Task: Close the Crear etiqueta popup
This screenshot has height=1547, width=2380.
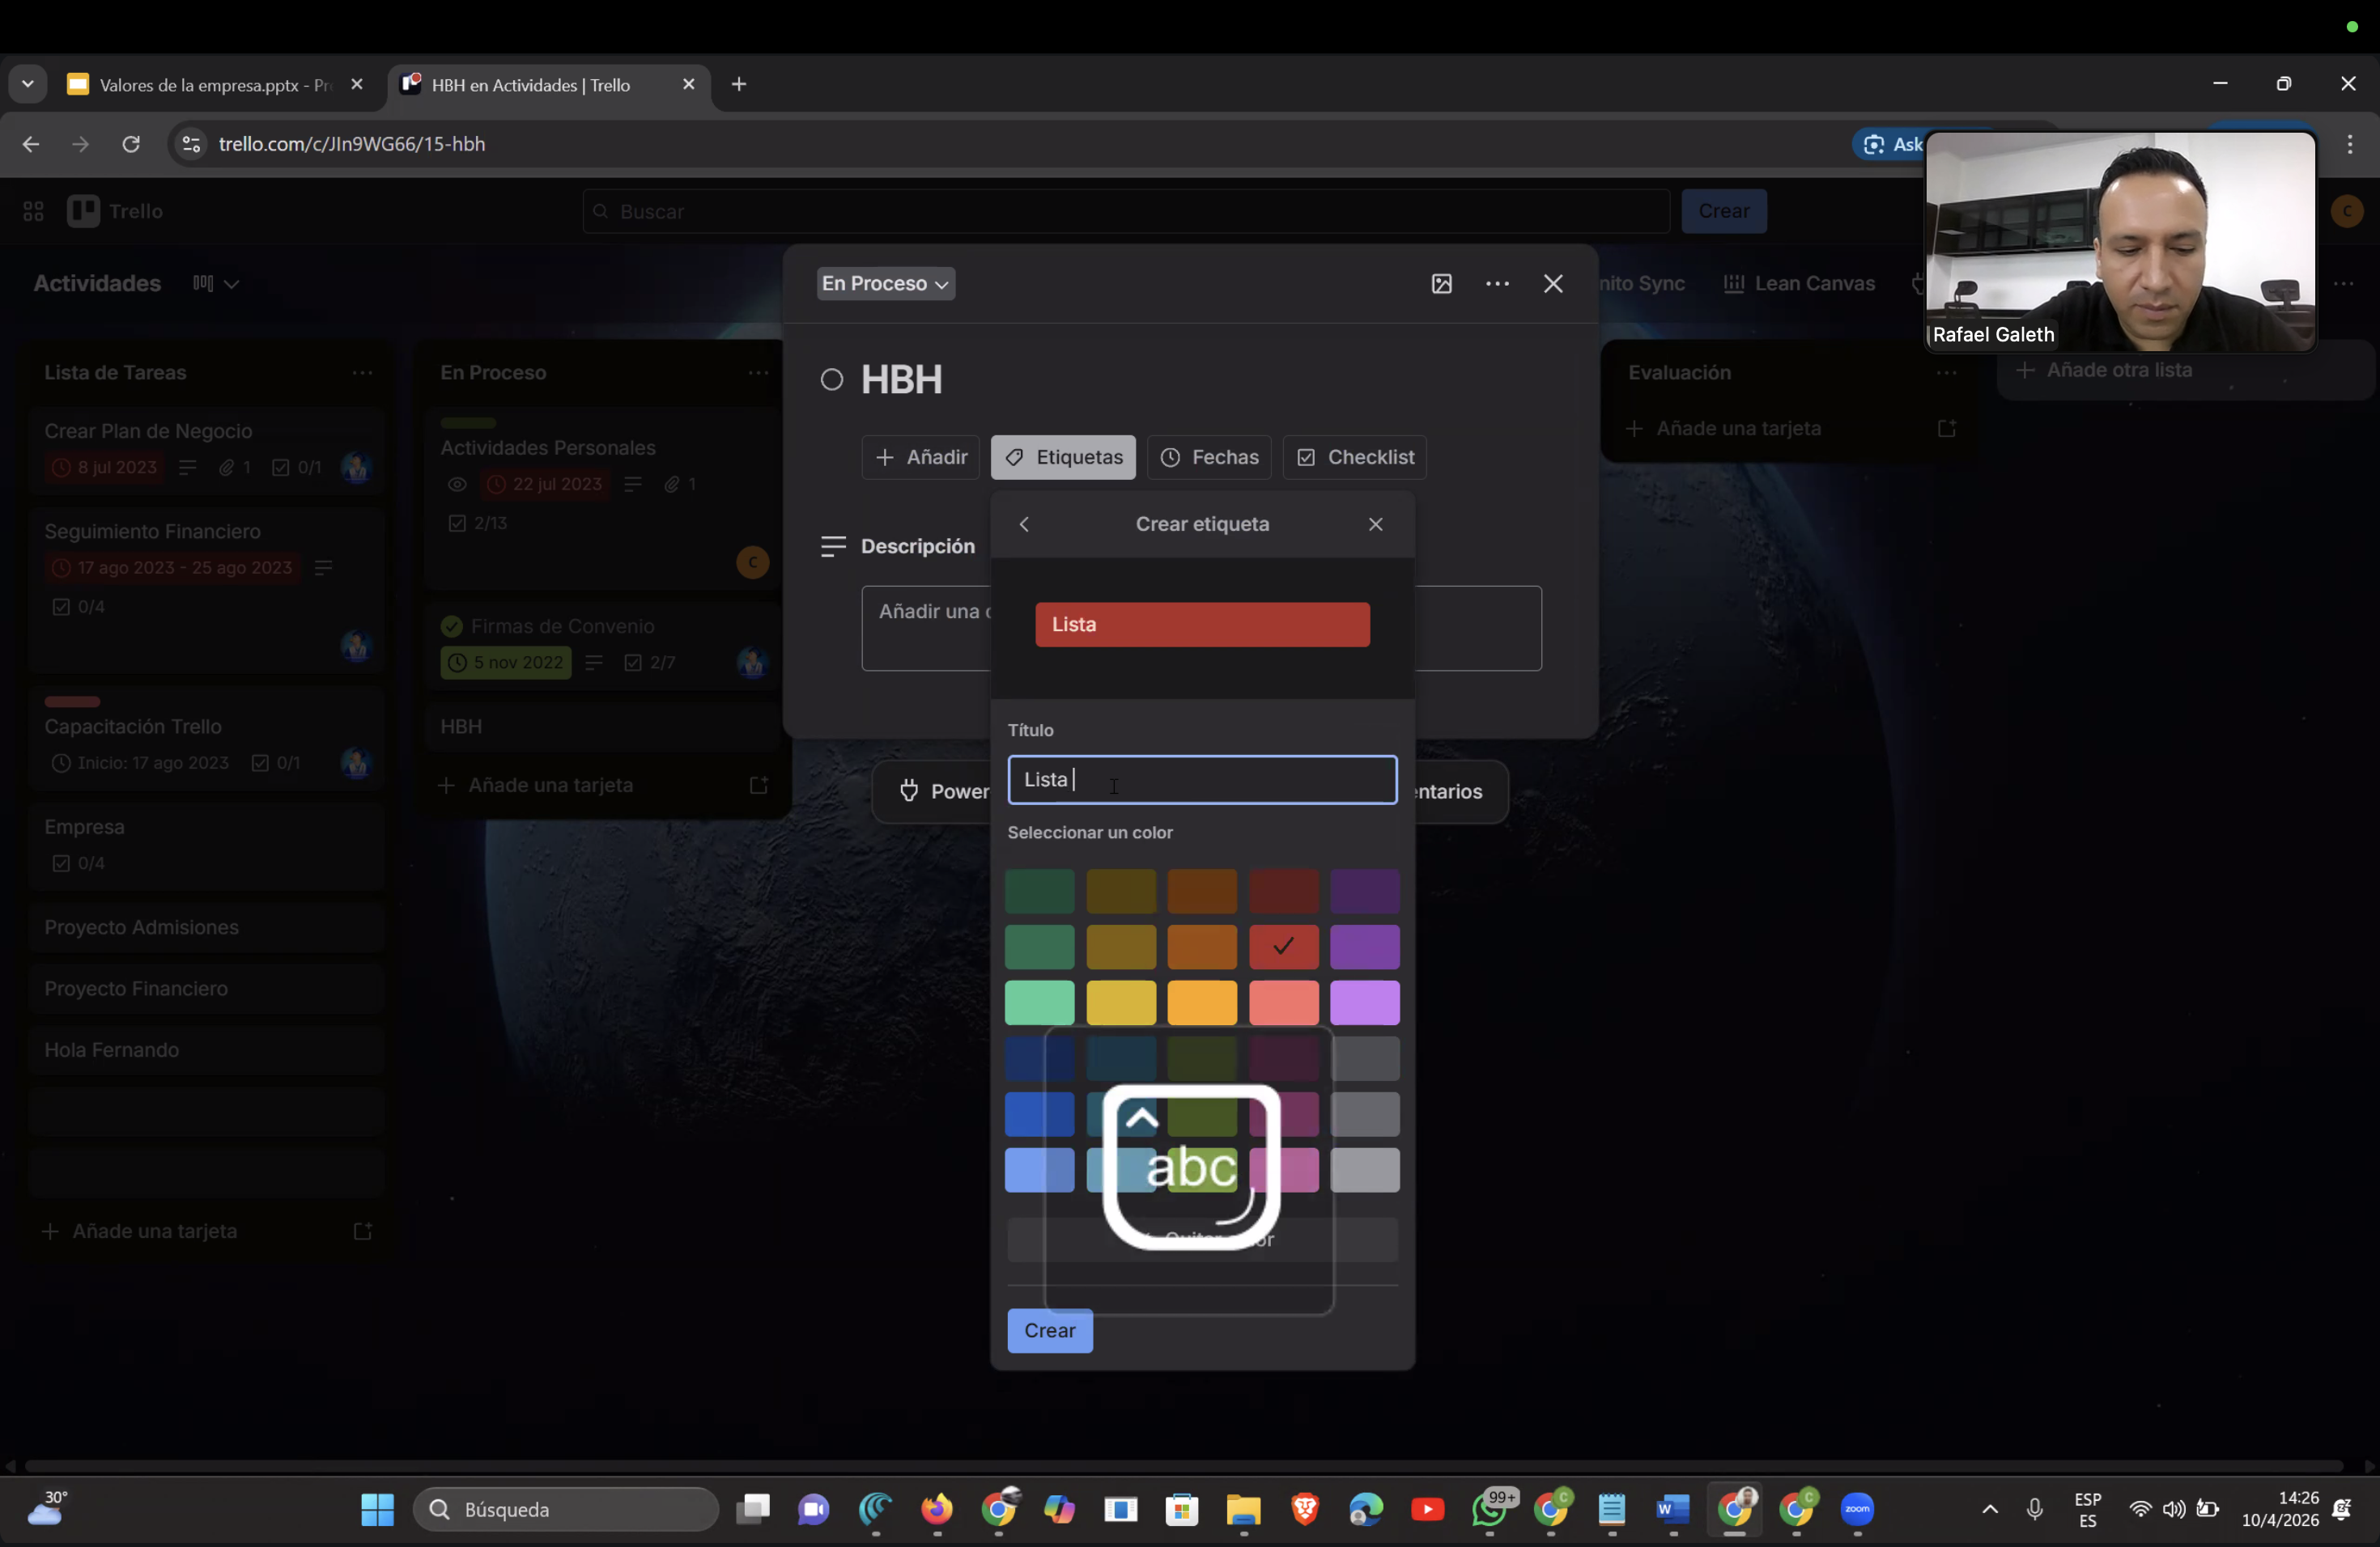Action: (1376, 523)
